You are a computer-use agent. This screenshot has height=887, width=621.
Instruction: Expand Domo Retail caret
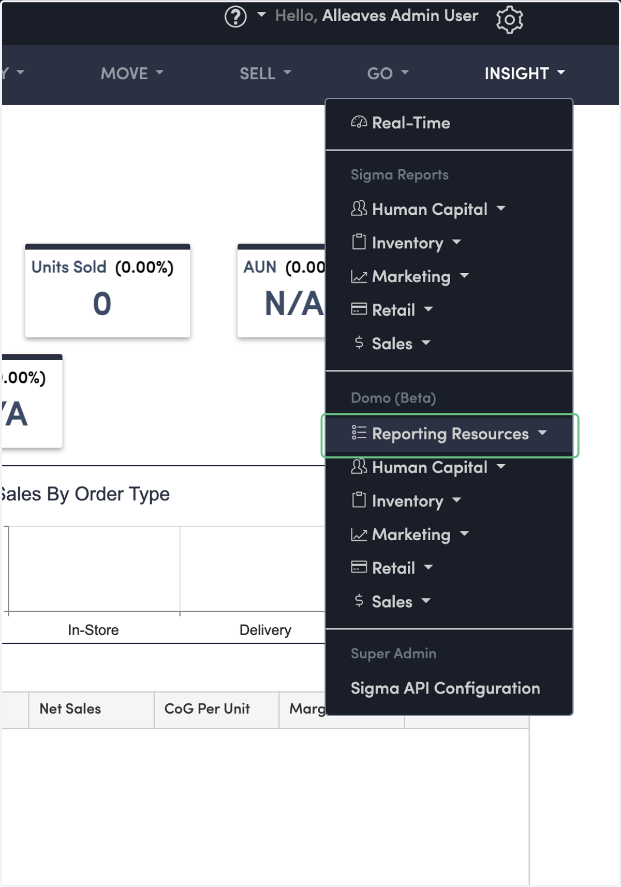pos(428,568)
